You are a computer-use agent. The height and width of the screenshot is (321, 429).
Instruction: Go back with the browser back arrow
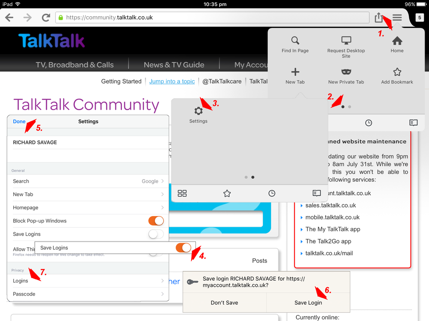click(x=9, y=18)
